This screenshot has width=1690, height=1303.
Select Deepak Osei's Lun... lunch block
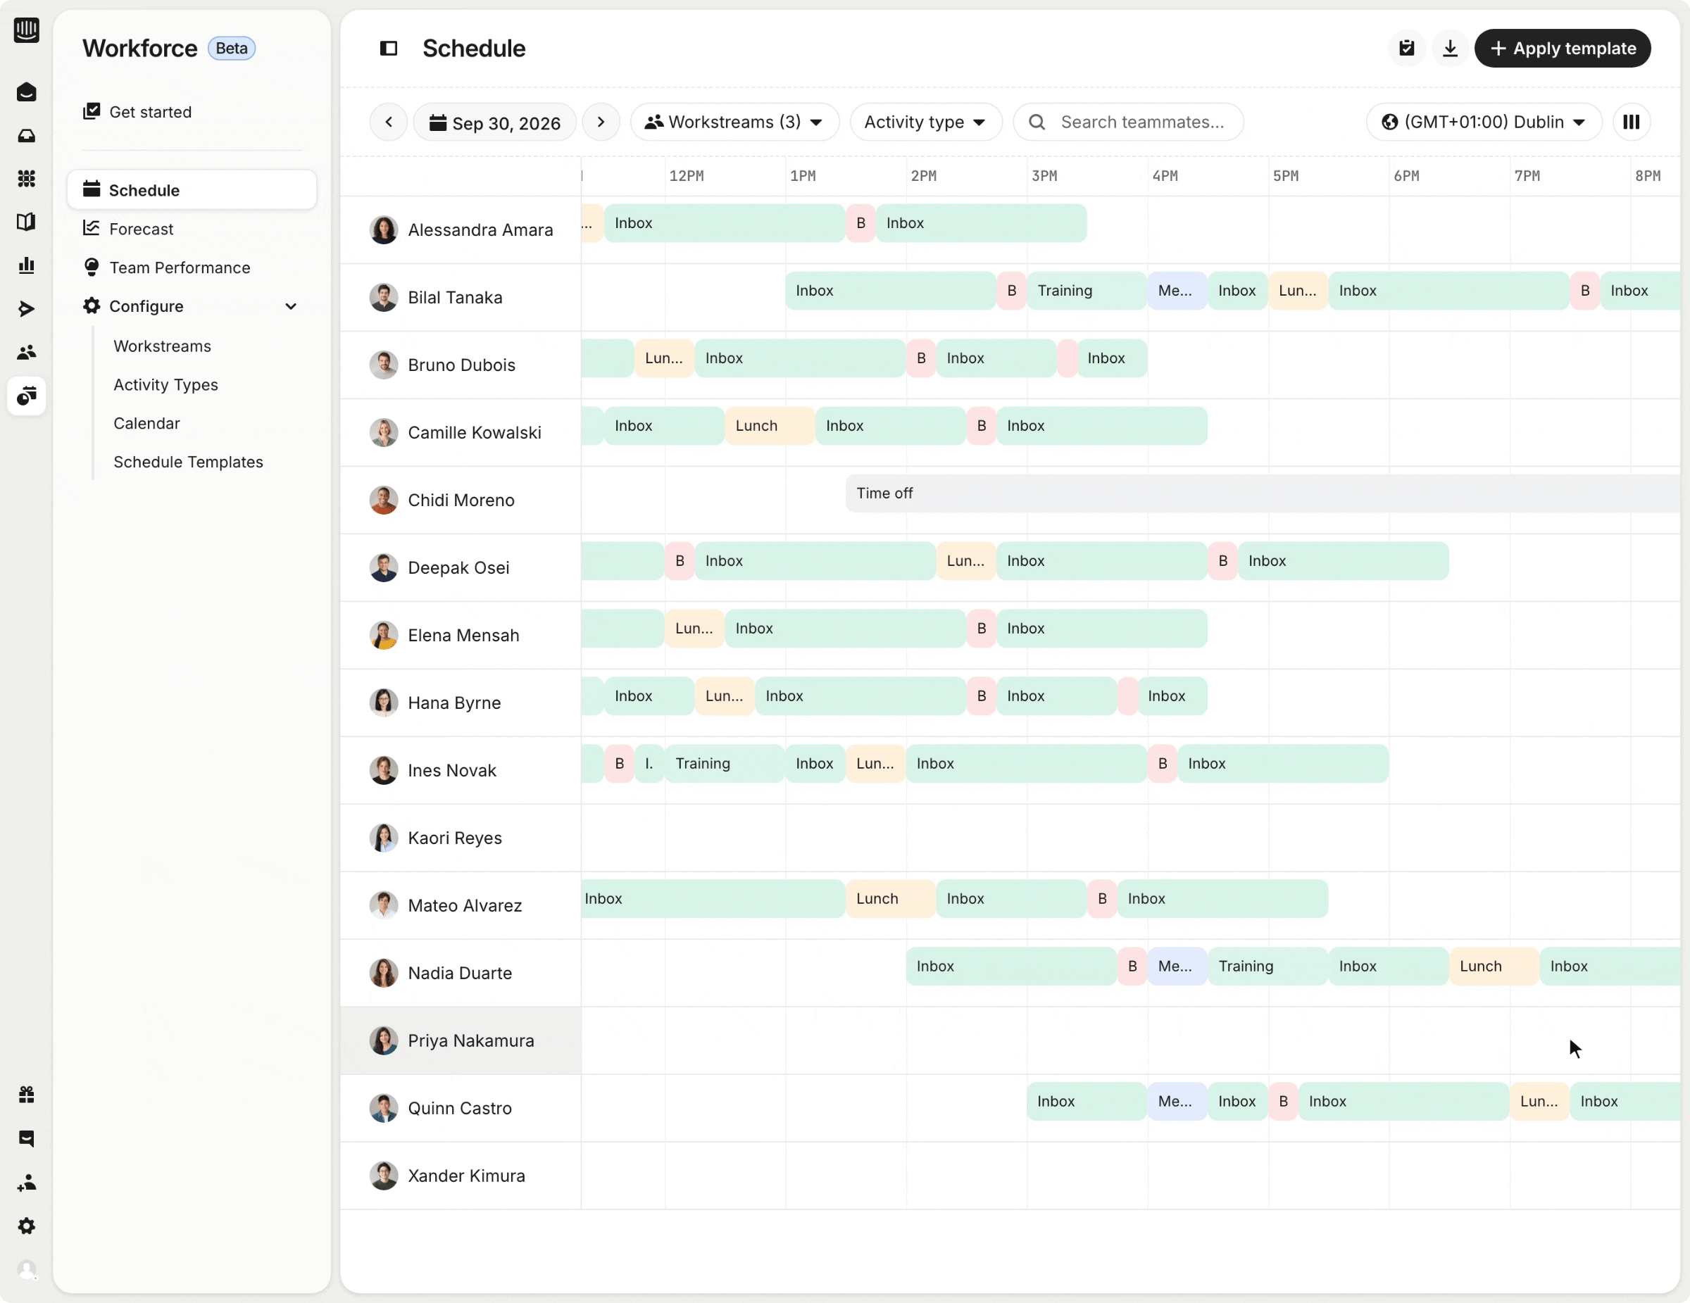[965, 561]
